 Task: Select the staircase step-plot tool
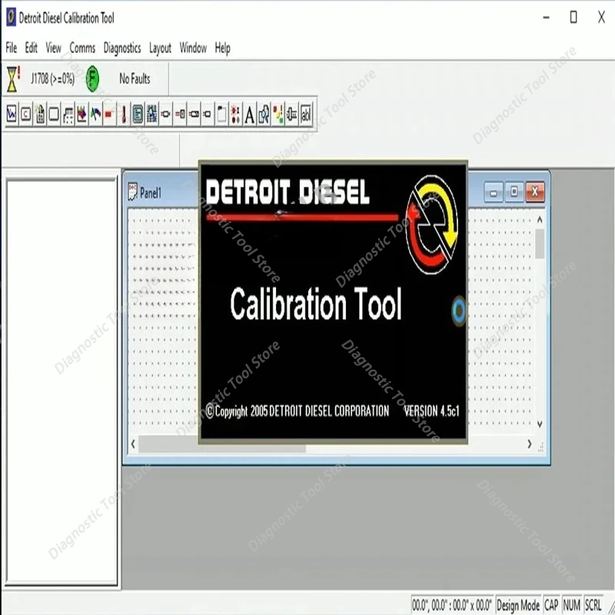click(x=68, y=115)
